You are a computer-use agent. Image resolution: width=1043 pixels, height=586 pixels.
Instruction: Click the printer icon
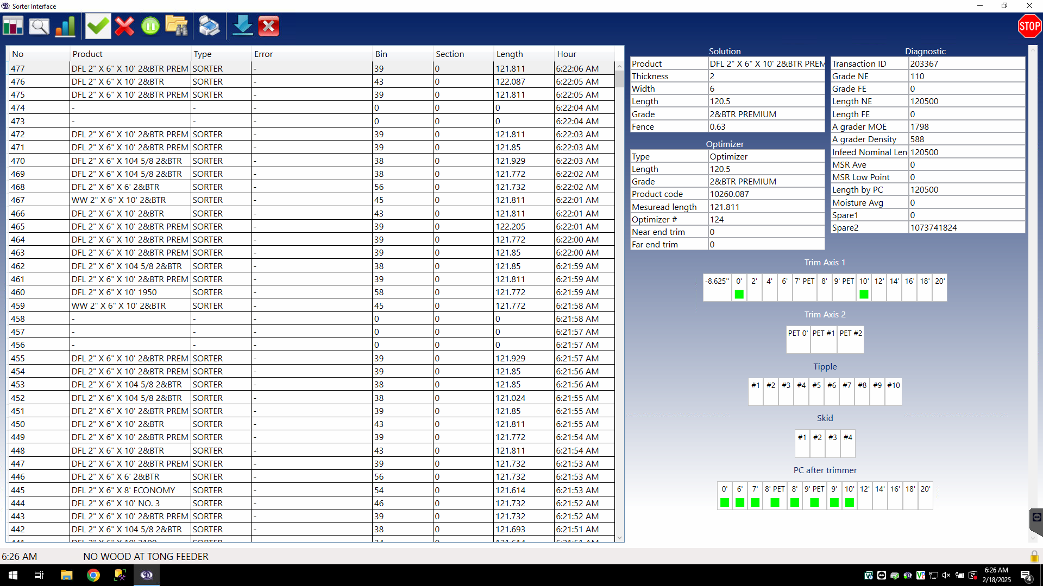tap(209, 26)
